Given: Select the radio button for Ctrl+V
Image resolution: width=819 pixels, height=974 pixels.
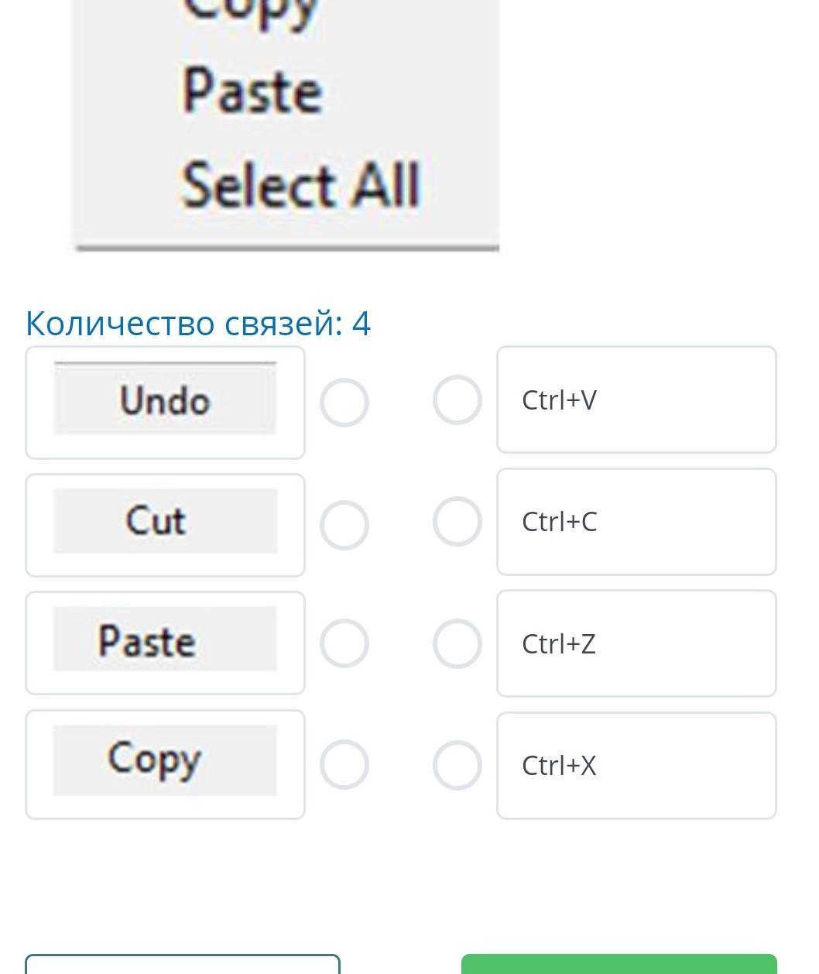Looking at the screenshot, I should 457,400.
